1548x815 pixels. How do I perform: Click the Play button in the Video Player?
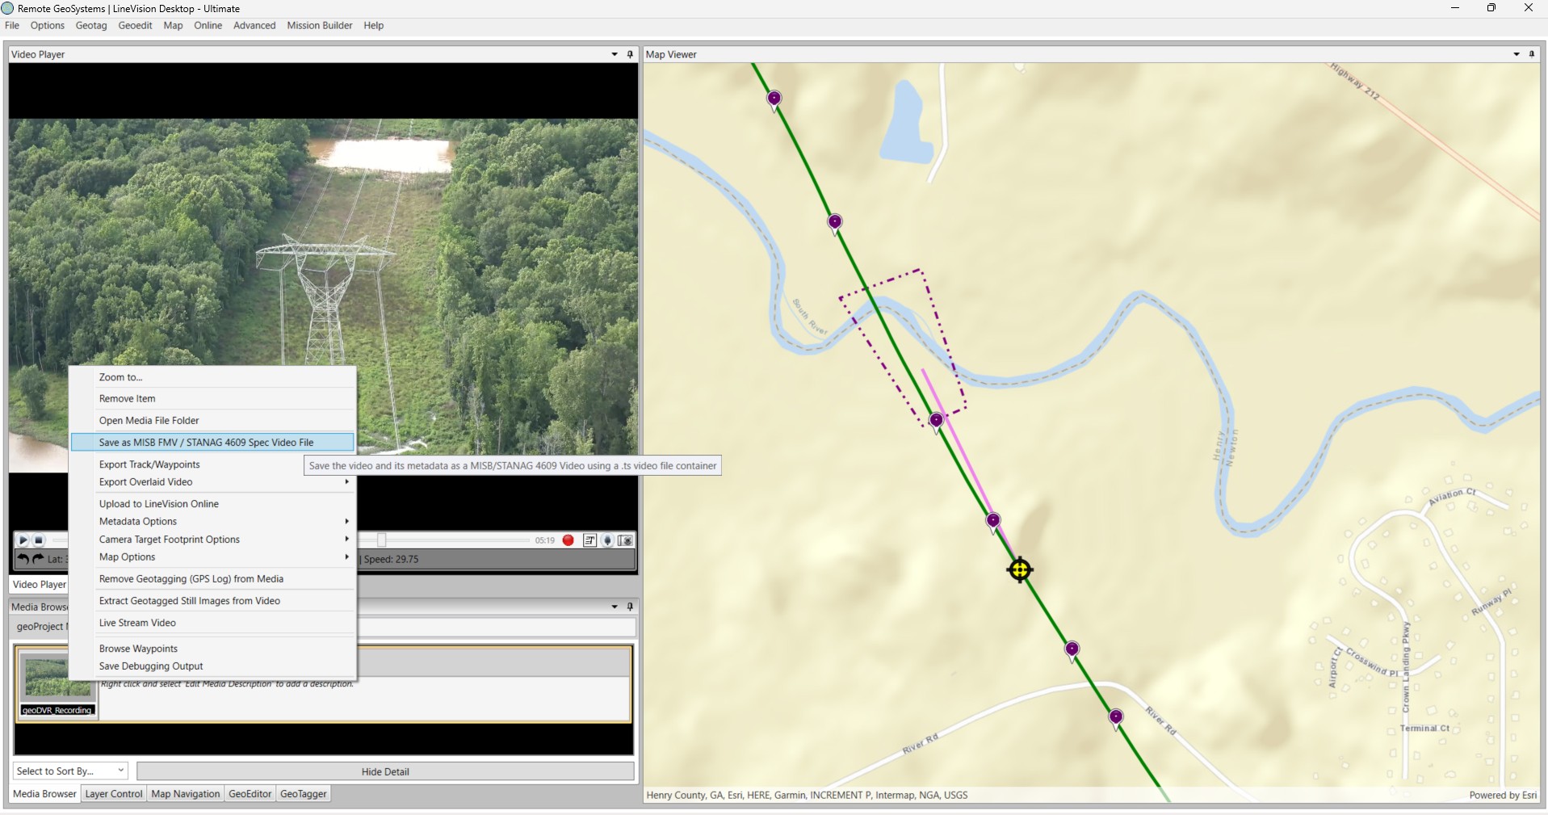[23, 540]
